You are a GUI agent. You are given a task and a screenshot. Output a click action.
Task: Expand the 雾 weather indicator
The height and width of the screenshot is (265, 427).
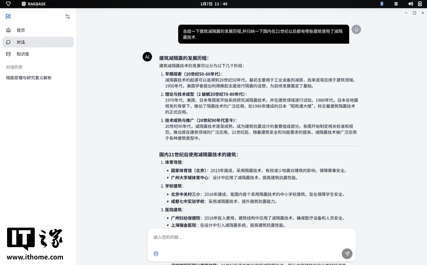[396, 4]
